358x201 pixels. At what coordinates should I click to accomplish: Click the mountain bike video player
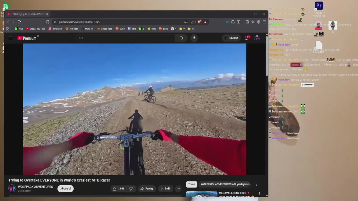tap(135, 109)
